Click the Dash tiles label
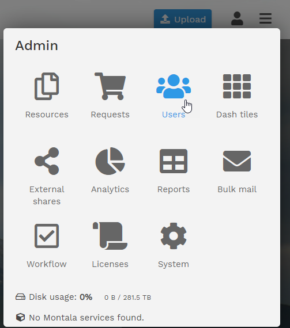Screen dimensions: 290x328 (237, 115)
